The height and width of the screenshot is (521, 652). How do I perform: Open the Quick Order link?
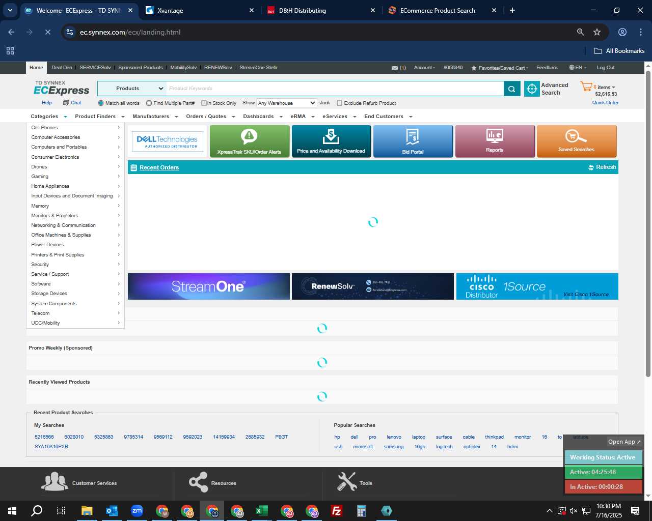tap(605, 103)
